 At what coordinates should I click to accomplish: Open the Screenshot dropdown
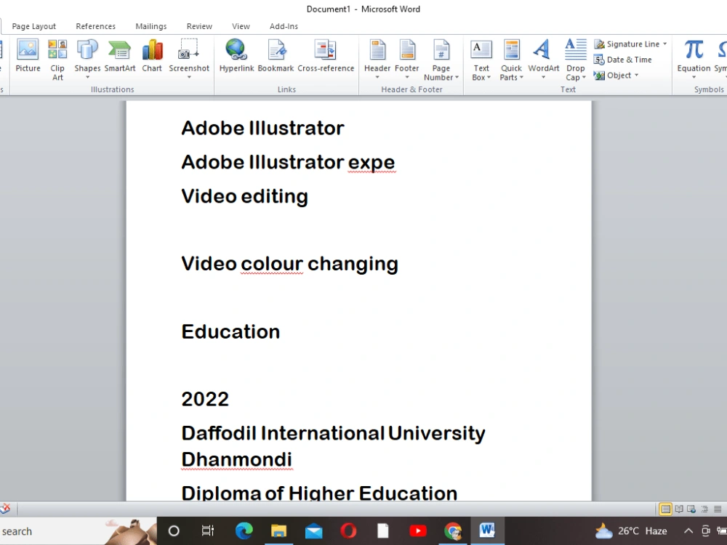coord(189,60)
